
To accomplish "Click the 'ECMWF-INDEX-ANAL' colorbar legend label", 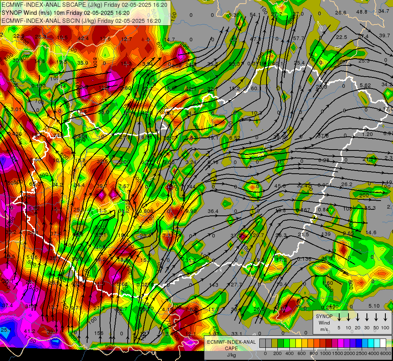I will point(231,342).
